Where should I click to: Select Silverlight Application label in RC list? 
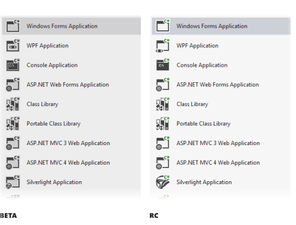tap(204, 182)
